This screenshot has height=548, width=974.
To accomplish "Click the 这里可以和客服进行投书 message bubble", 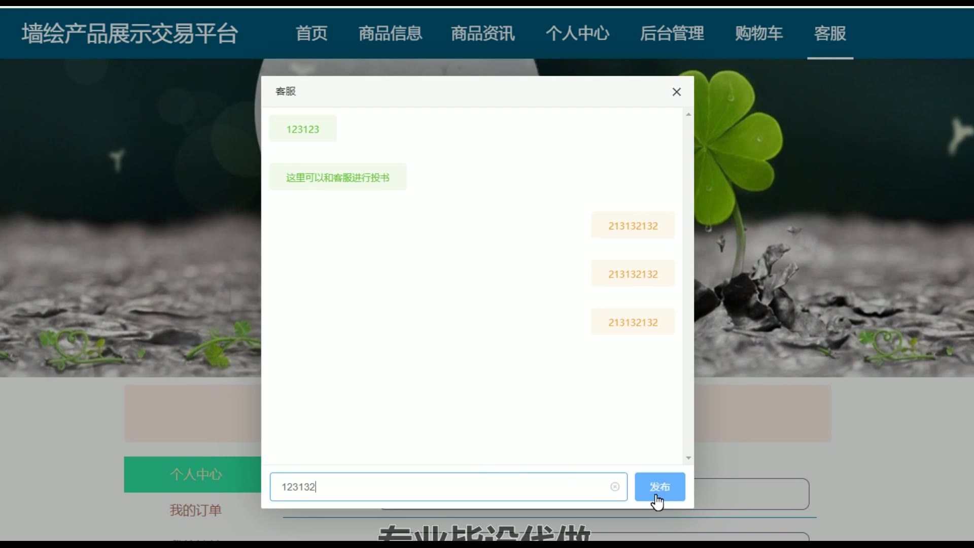I will [x=338, y=177].
